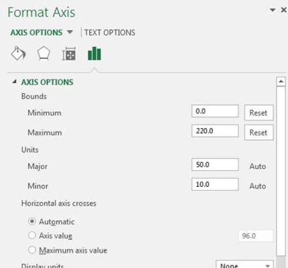Viewport: 288px width, 268px height.
Task: Click the Major units input field
Action: click(215, 165)
